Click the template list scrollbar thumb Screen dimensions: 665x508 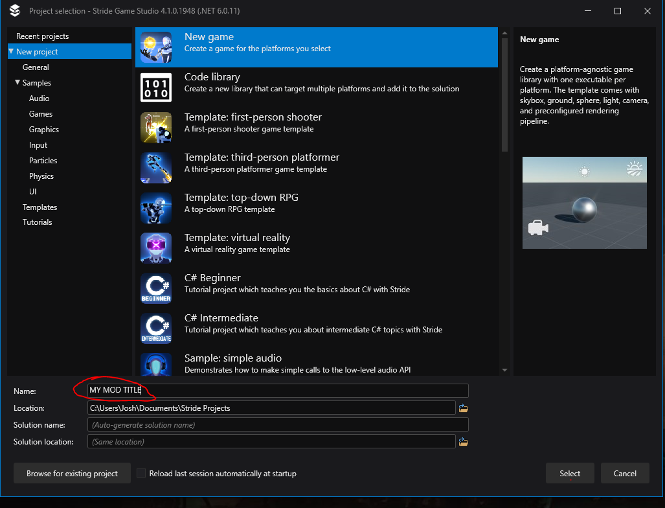[x=504, y=95]
